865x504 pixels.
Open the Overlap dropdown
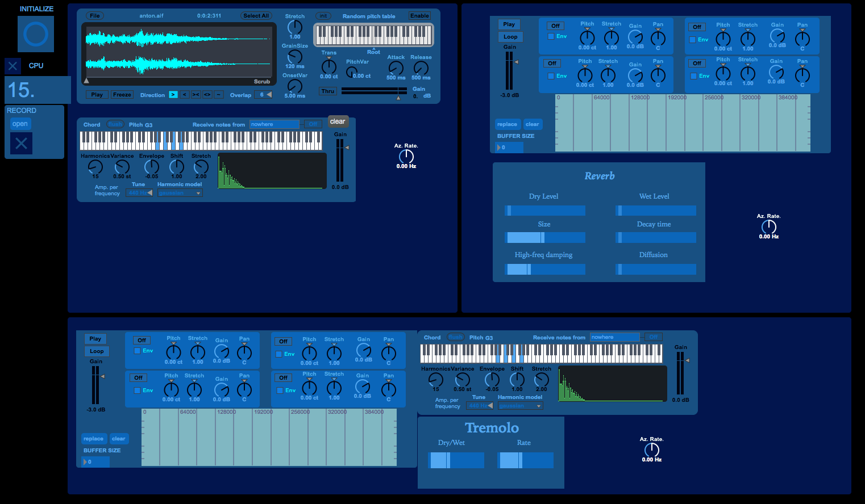[263, 95]
